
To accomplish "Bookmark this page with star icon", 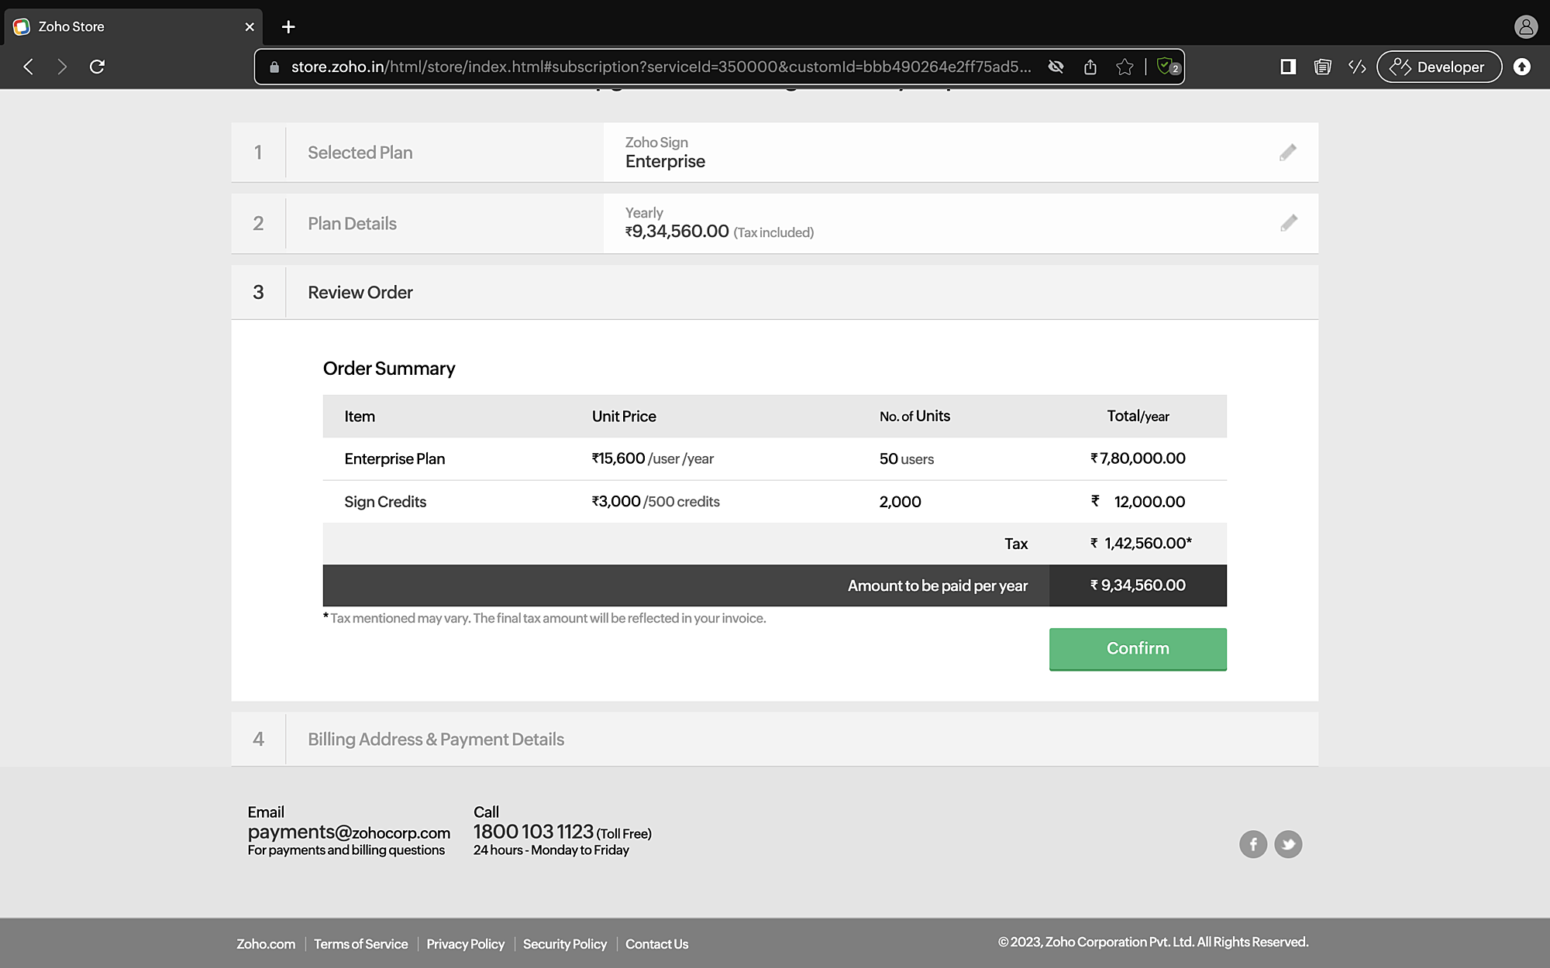I will tap(1125, 67).
